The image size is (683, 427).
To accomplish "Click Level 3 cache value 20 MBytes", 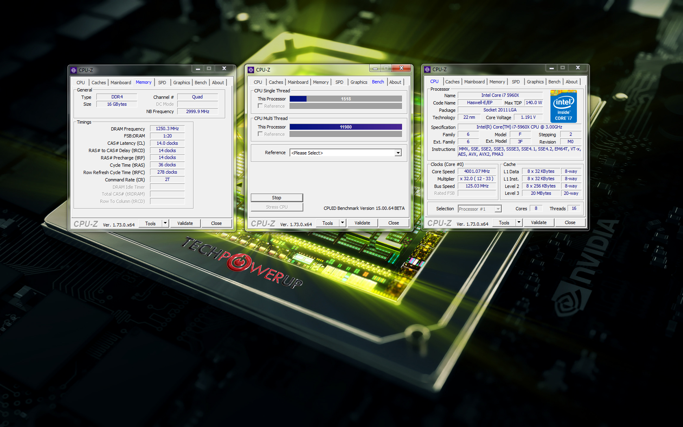I will coord(541,193).
